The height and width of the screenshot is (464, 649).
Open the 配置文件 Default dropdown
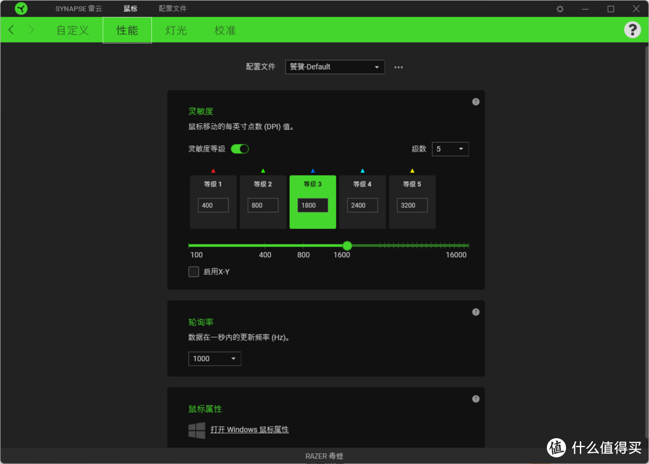(335, 67)
